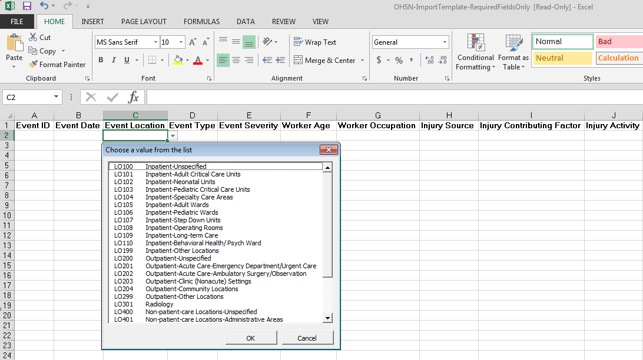Viewport: 643px width, 360px height.
Task: Click the Insert Function fx icon
Action: [x=134, y=97]
